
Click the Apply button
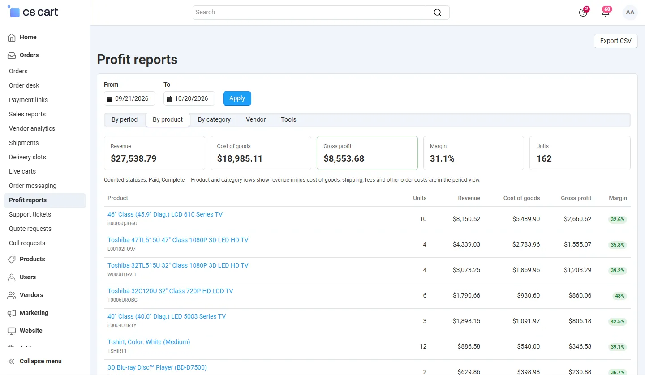point(237,98)
